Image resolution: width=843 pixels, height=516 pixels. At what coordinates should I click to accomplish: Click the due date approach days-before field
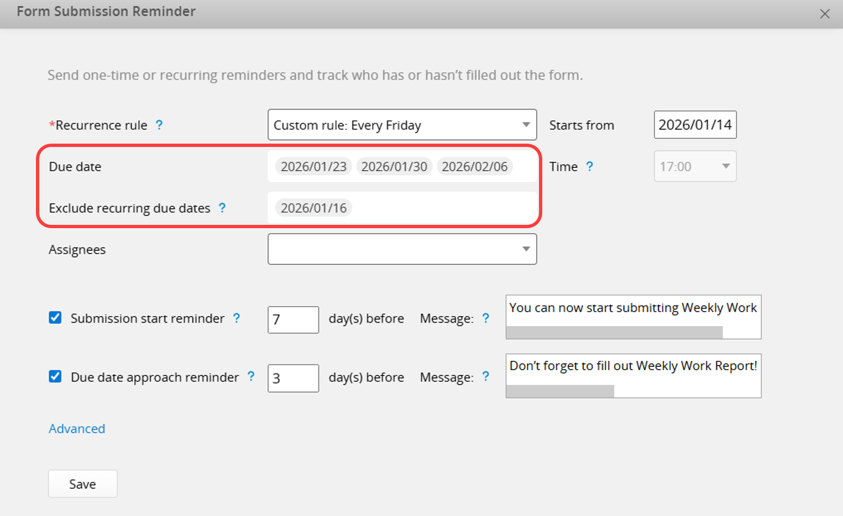point(293,378)
